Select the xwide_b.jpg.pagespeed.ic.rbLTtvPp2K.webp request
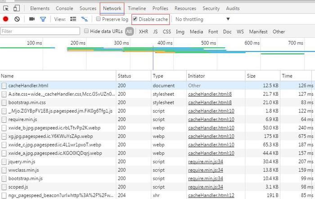This screenshot has height=199, width=315. click(157, 128)
